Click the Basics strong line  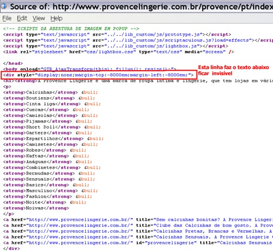pyautogui.click(x=46, y=185)
